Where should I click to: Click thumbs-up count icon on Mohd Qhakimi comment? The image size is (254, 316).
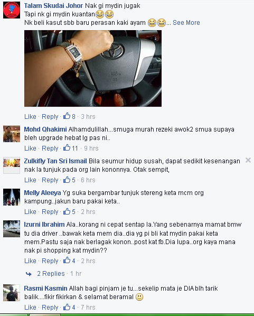click(x=67, y=148)
